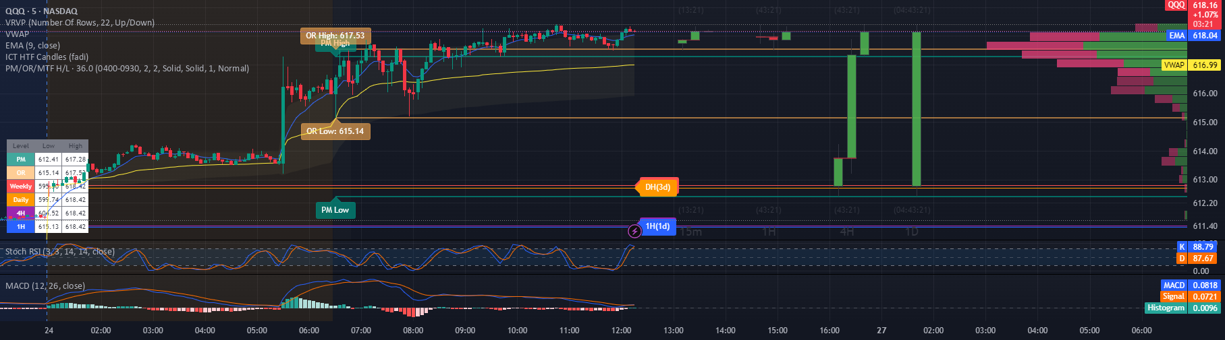This screenshot has height=340, width=1225.
Task: Click the 24 date on the time axis
Action: (49, 331)
